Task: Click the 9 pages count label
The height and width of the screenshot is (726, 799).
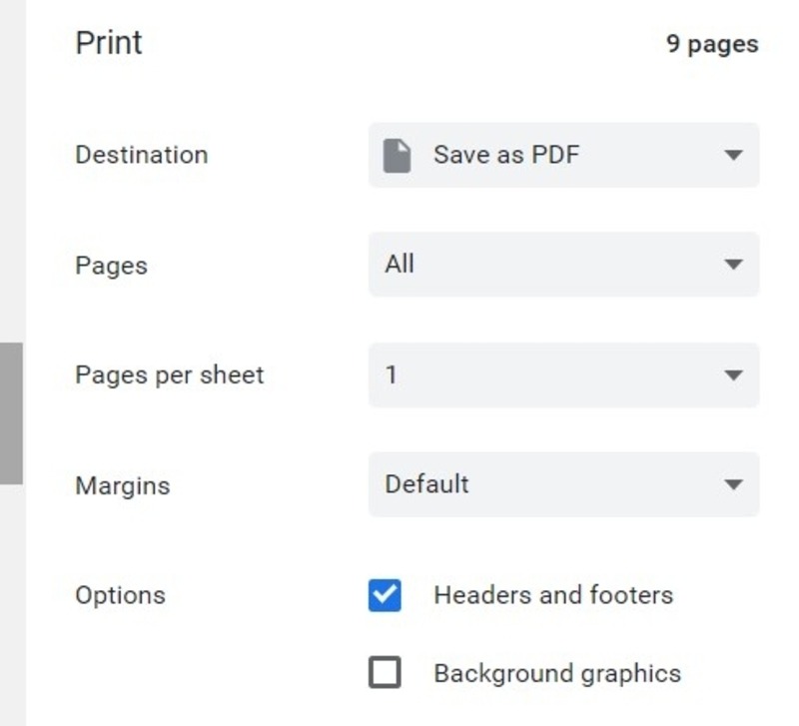Action: point(711,44)
